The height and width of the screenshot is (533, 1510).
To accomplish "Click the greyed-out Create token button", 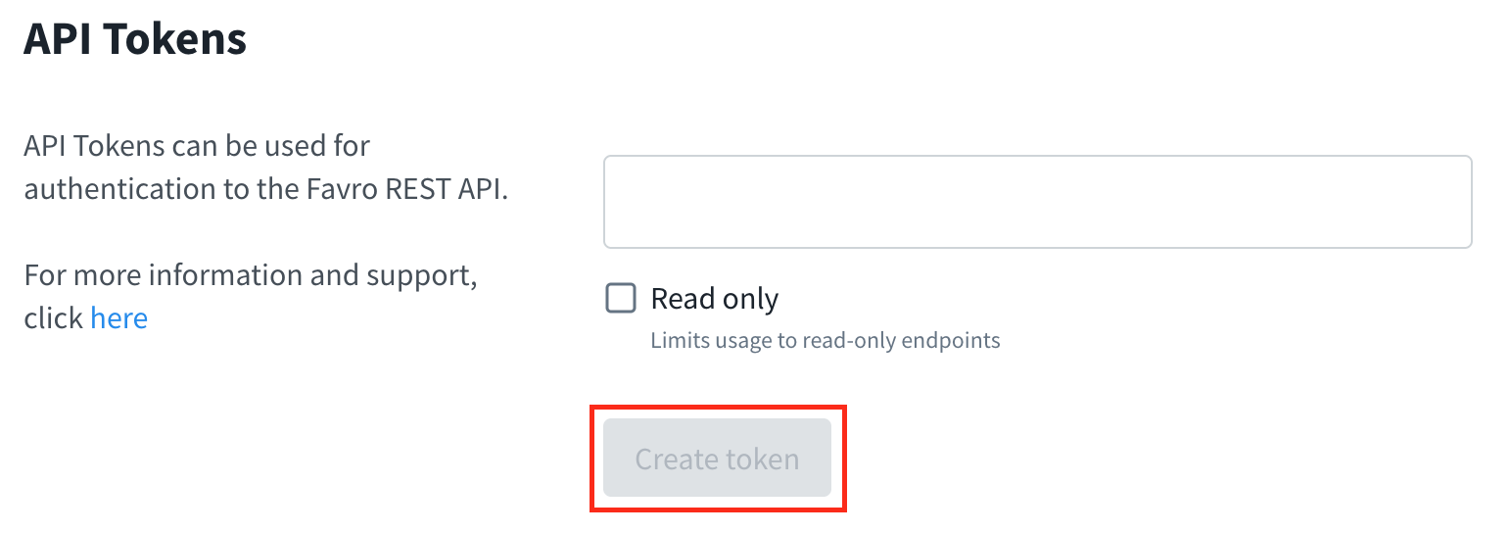I will point(717,459).
